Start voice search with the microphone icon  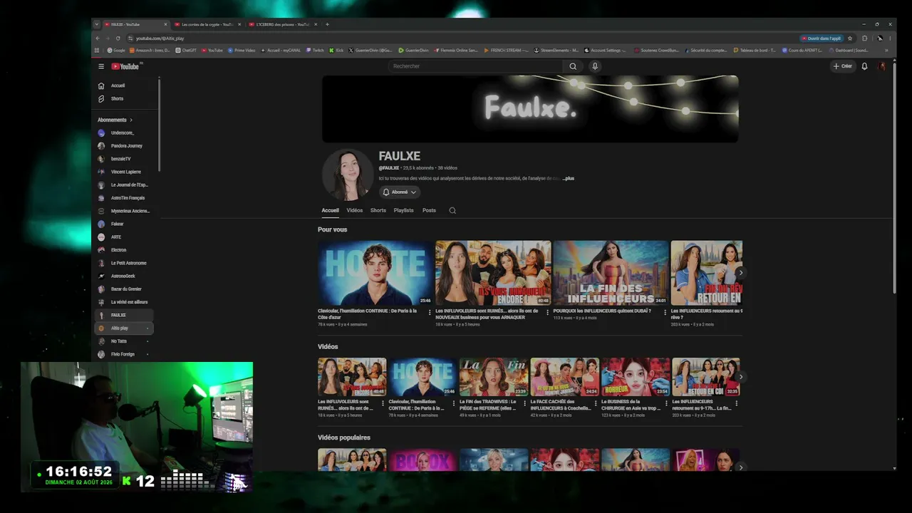point(595,66)
